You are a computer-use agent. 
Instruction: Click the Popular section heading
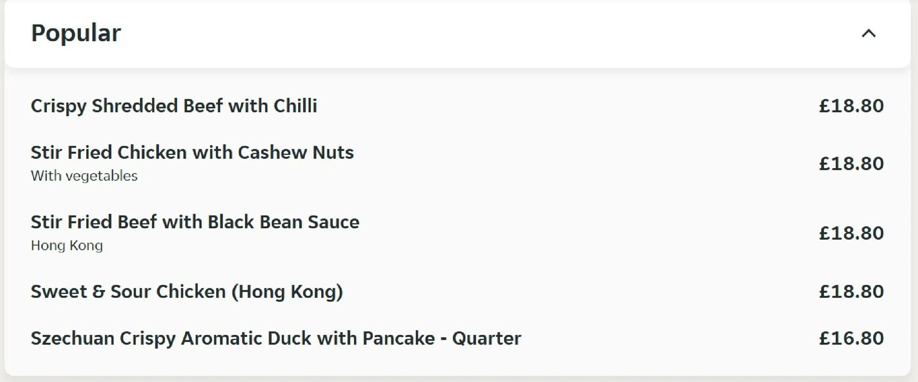pos(76,33)
